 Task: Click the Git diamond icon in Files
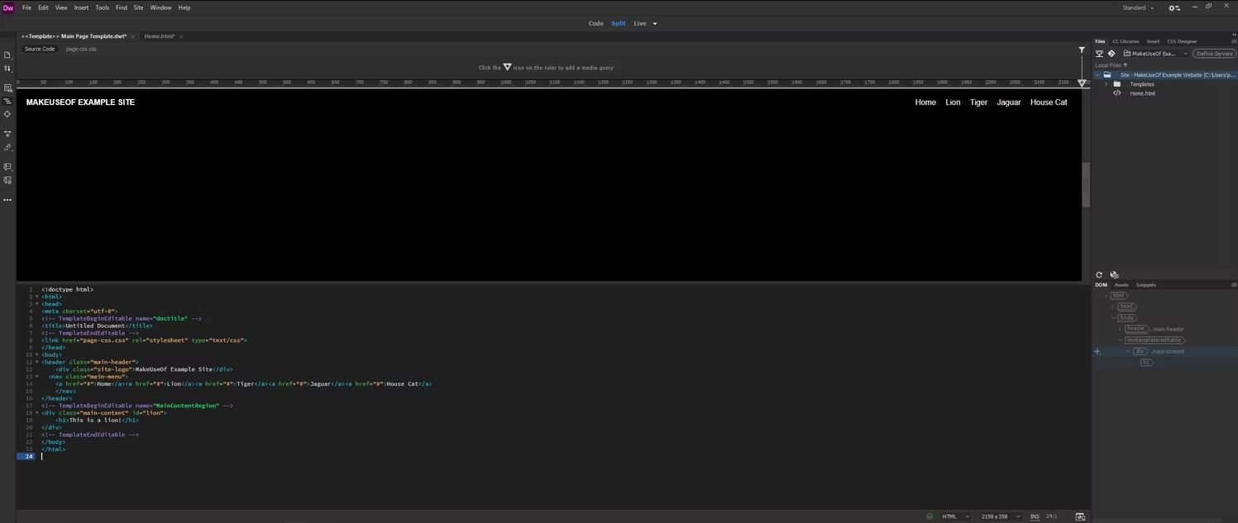point(1111,54)
